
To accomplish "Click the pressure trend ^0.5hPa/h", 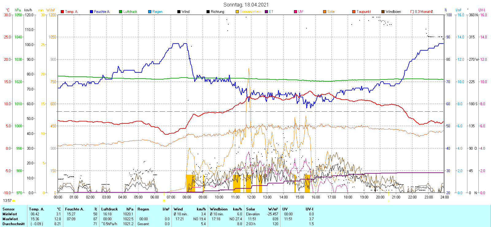I will 110,224.
